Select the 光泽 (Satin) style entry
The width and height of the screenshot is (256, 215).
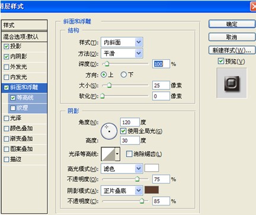tap(24, 118)
